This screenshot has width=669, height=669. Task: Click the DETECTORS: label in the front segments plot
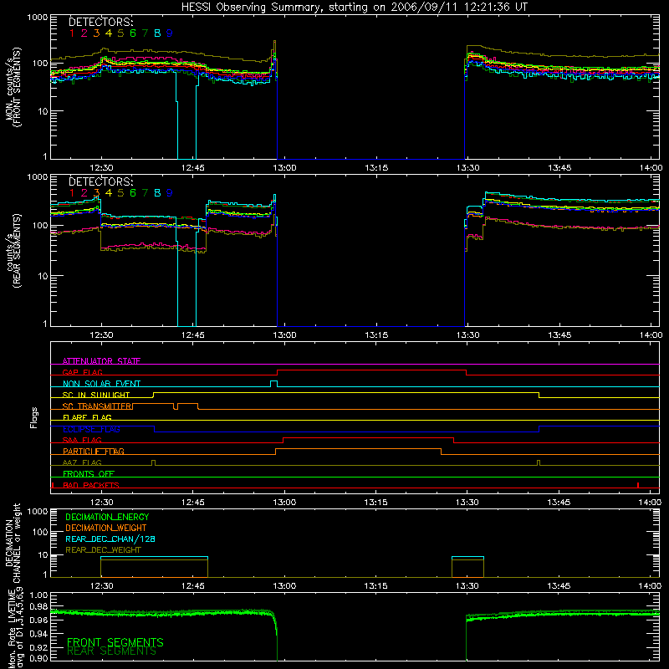100,22
